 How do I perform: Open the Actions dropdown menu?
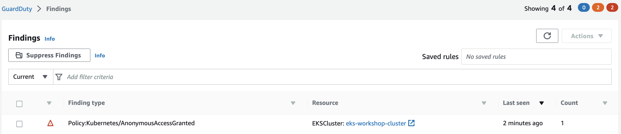click(586, 36)
